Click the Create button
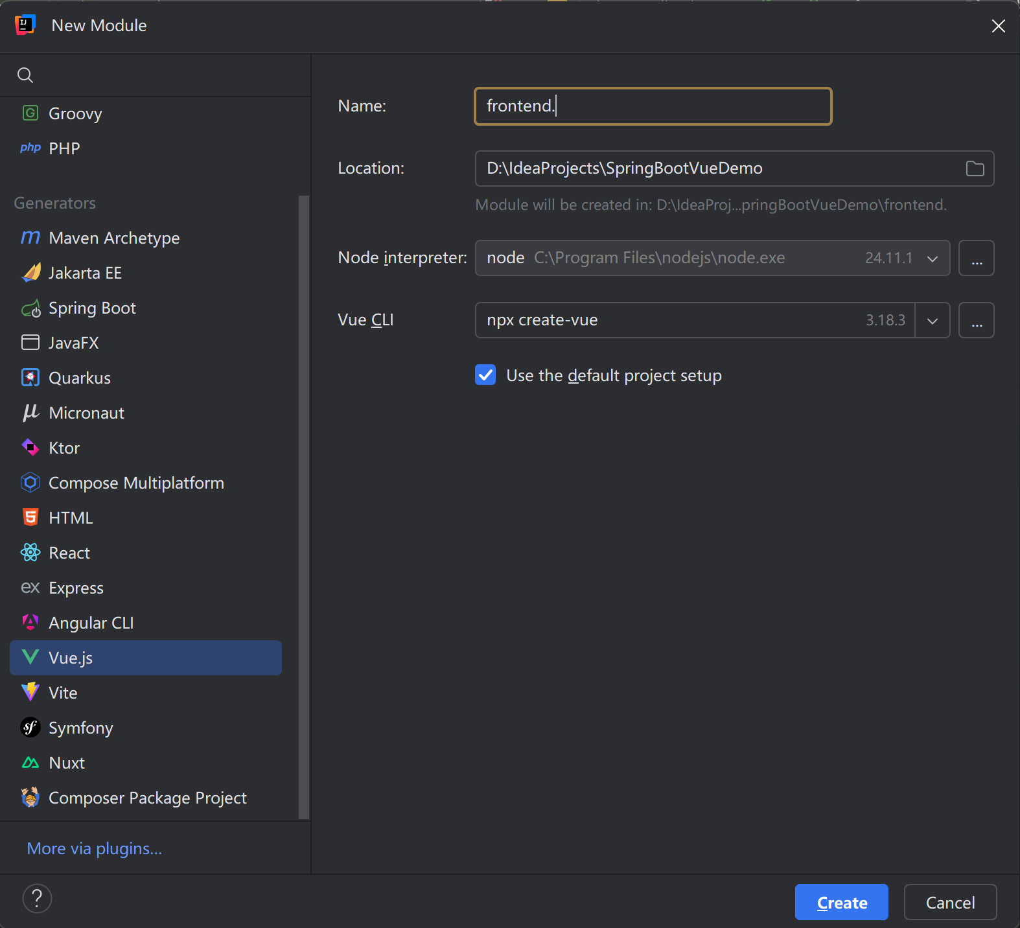 click(x=841, y=902)
